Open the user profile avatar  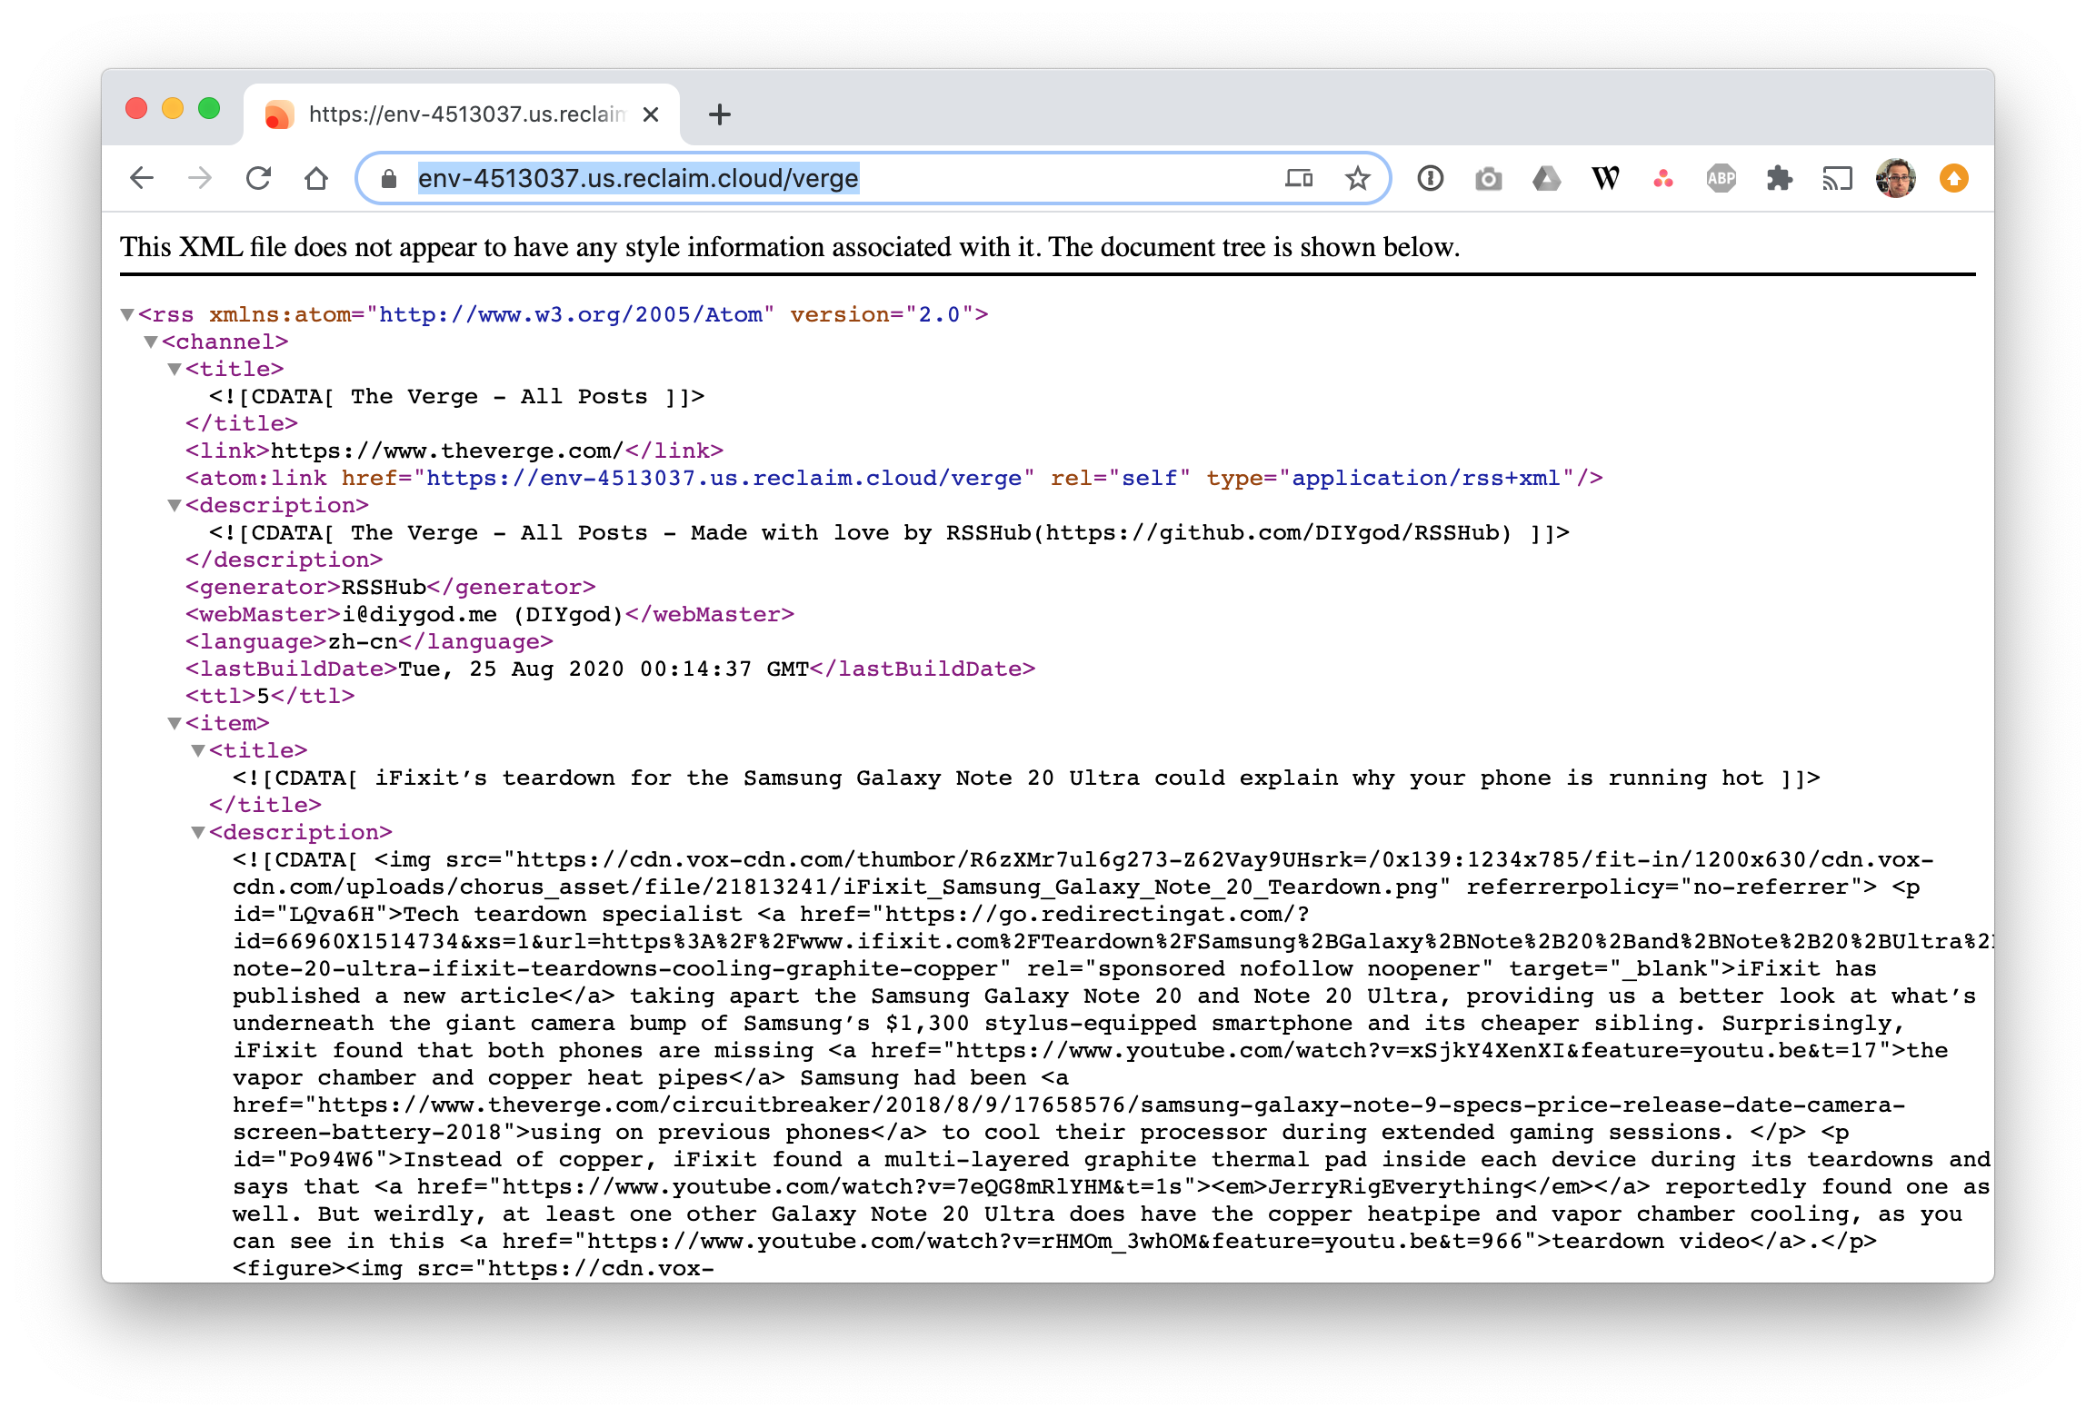pos(1896,178)
